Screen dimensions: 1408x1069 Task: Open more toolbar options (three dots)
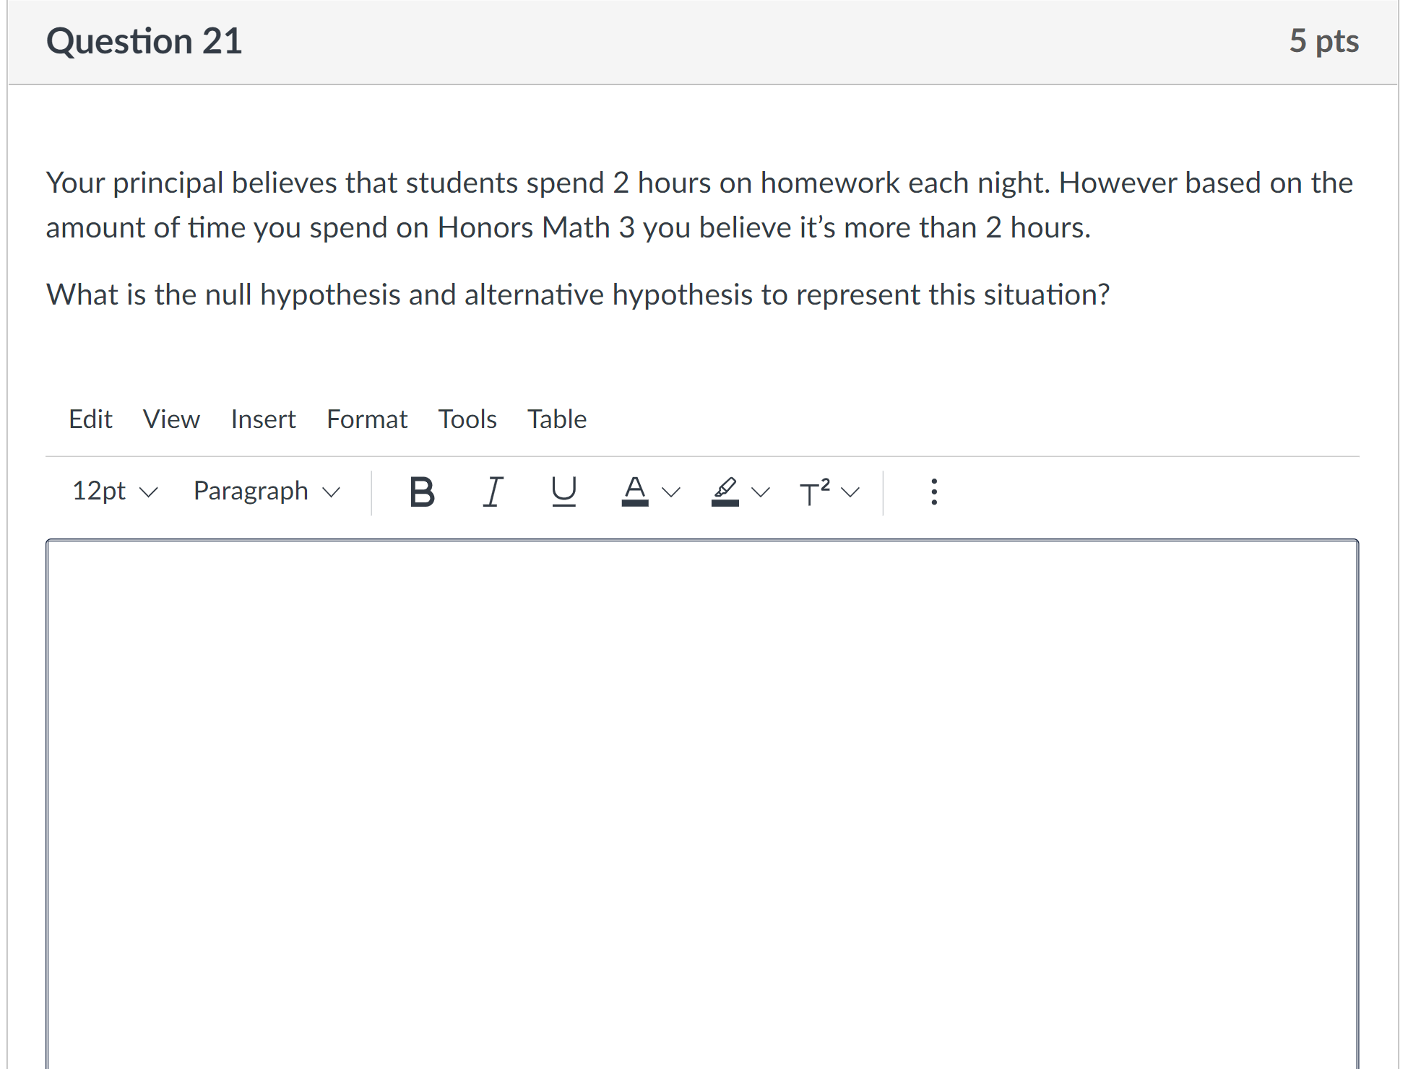(x=933, y=492)
